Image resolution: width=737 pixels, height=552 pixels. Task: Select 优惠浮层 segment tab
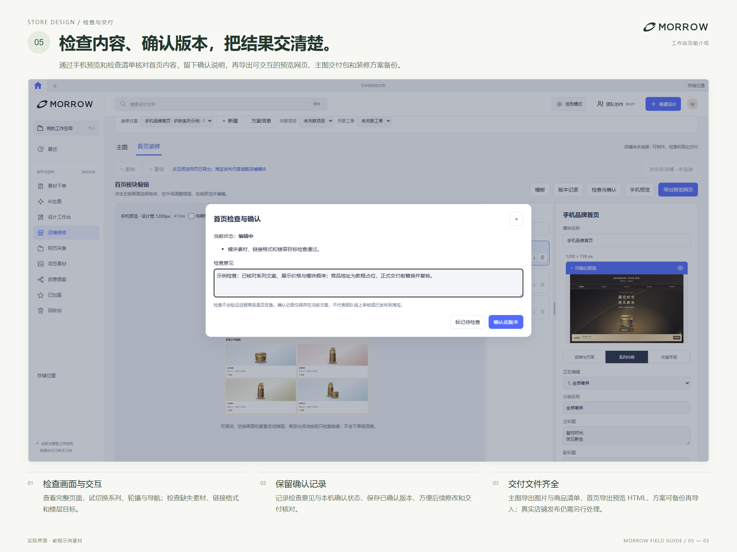669,357
